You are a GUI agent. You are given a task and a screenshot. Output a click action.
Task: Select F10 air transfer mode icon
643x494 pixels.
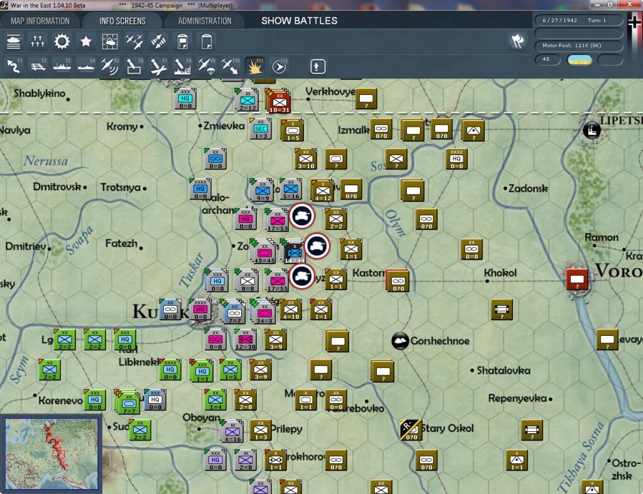(230, 67)
